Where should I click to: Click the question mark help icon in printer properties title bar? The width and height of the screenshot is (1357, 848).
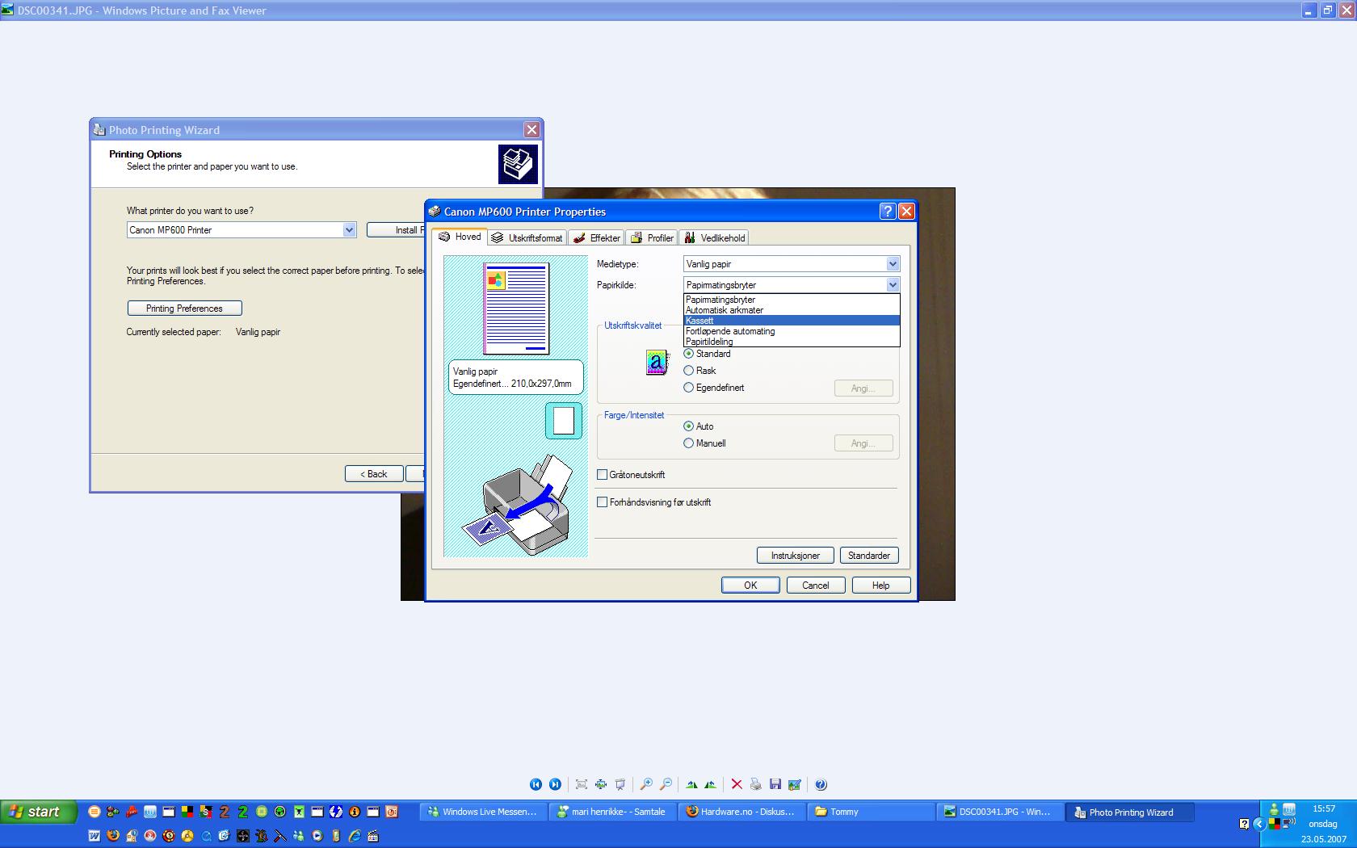(x=888, y=211)
